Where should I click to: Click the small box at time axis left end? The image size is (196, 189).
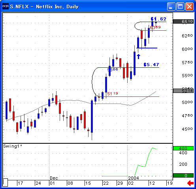tap(5, 183)
